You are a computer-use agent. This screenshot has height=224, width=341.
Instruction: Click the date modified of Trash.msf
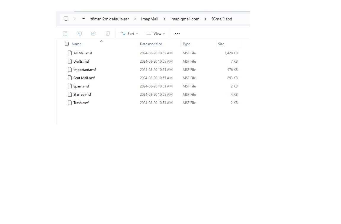pos(156,103)
